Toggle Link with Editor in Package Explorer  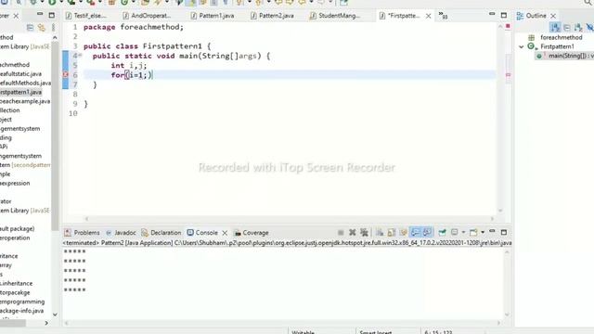pos(42,28)
